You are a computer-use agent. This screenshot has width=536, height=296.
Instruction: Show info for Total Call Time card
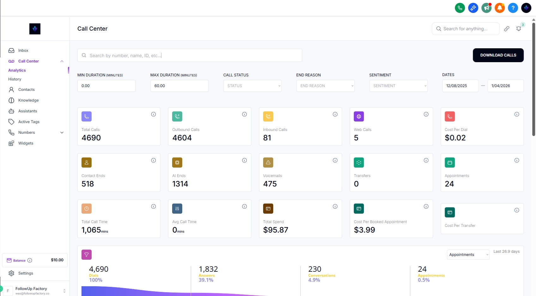[154, 206]
